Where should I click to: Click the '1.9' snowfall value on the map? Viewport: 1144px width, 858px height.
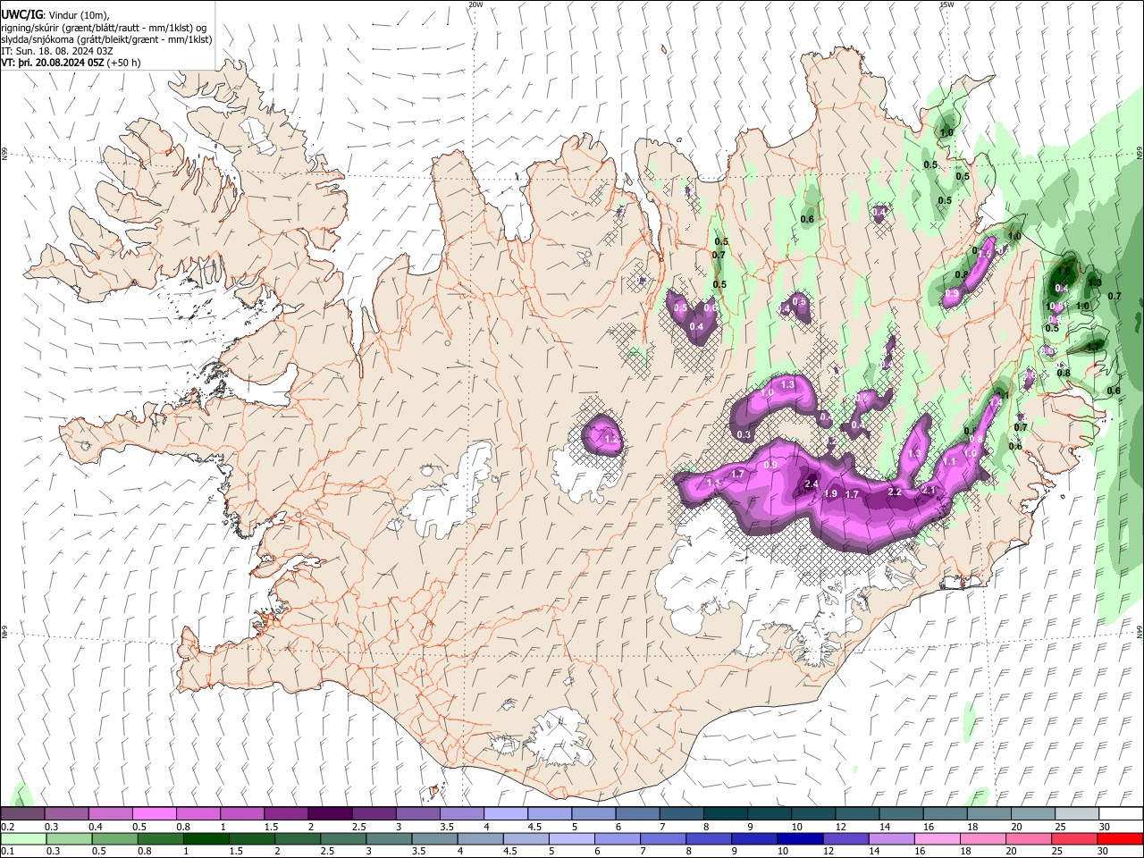click(x=830, y=494)
